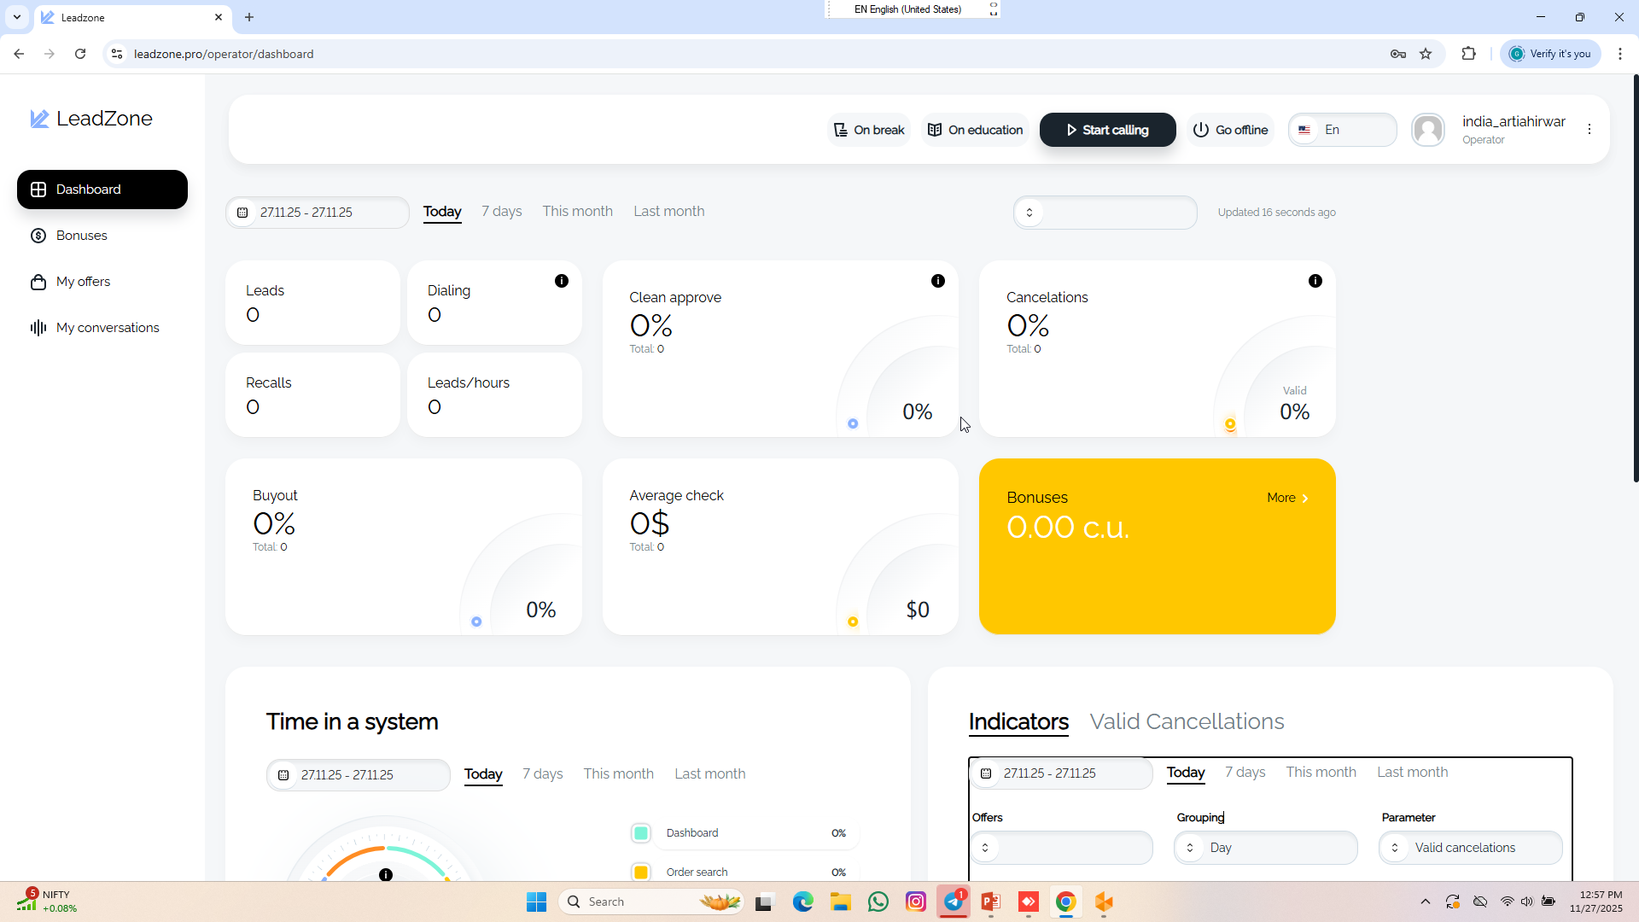Click the user avatar profile icon
This screenshot has width=1639, height=922.
click(x=1428, y=130)
